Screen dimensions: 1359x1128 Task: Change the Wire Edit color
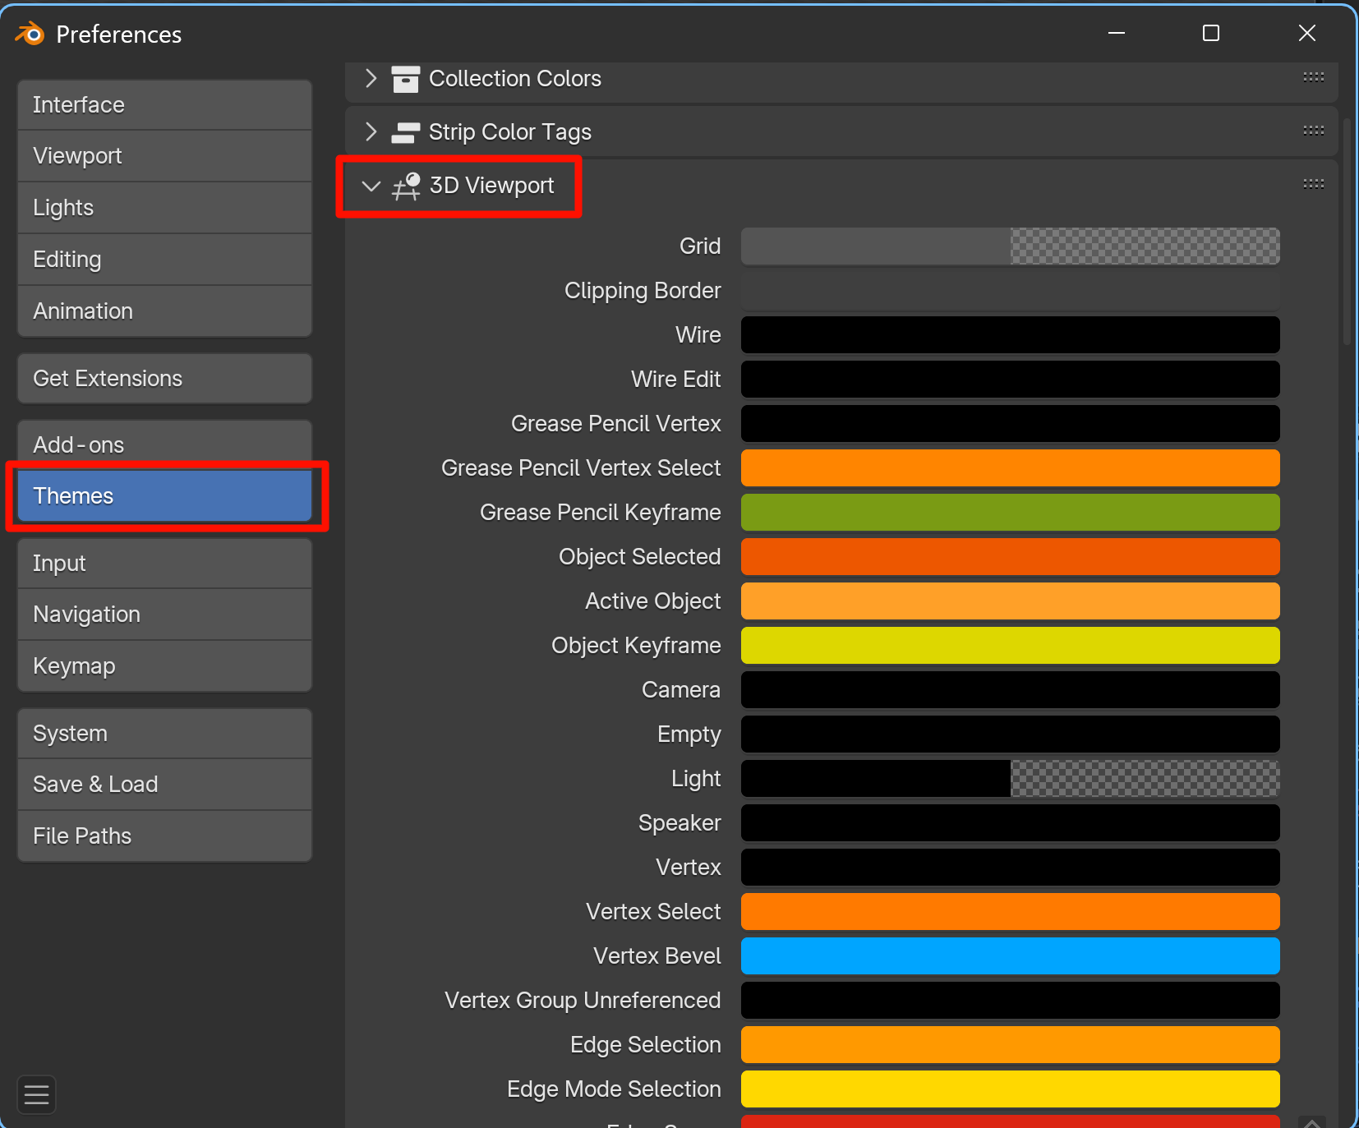click(1010, 380)
